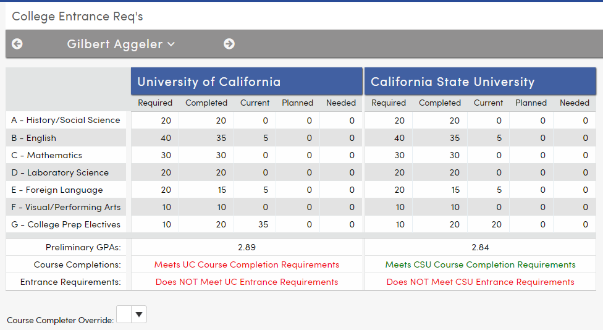Click the B - English row label

pyautogui.click(x=34, y=138)
